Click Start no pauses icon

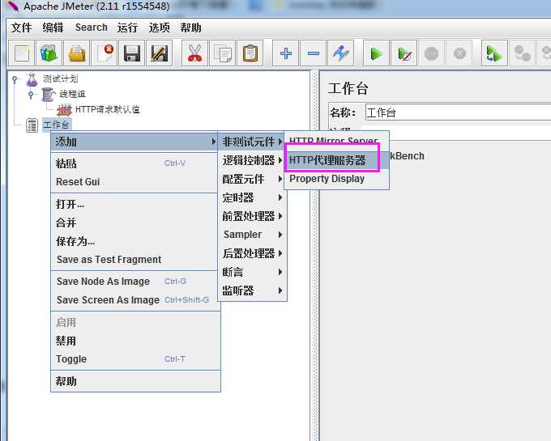click(404, 53)
